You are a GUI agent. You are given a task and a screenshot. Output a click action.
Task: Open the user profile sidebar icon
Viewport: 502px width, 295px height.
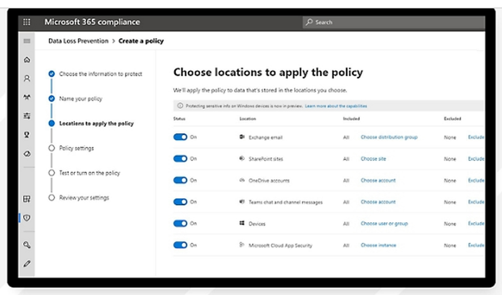pos(27,78)
